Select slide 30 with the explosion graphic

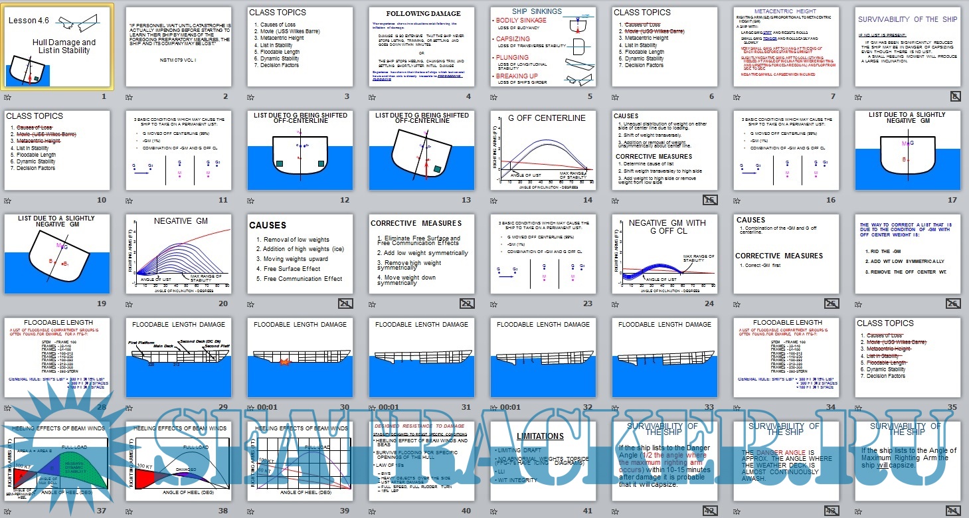point(300,357)
